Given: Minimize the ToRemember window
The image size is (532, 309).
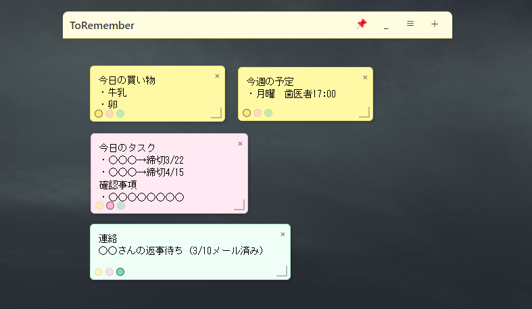Looking at the screenshot, I should pyautogui.click(x=386, y=26).
